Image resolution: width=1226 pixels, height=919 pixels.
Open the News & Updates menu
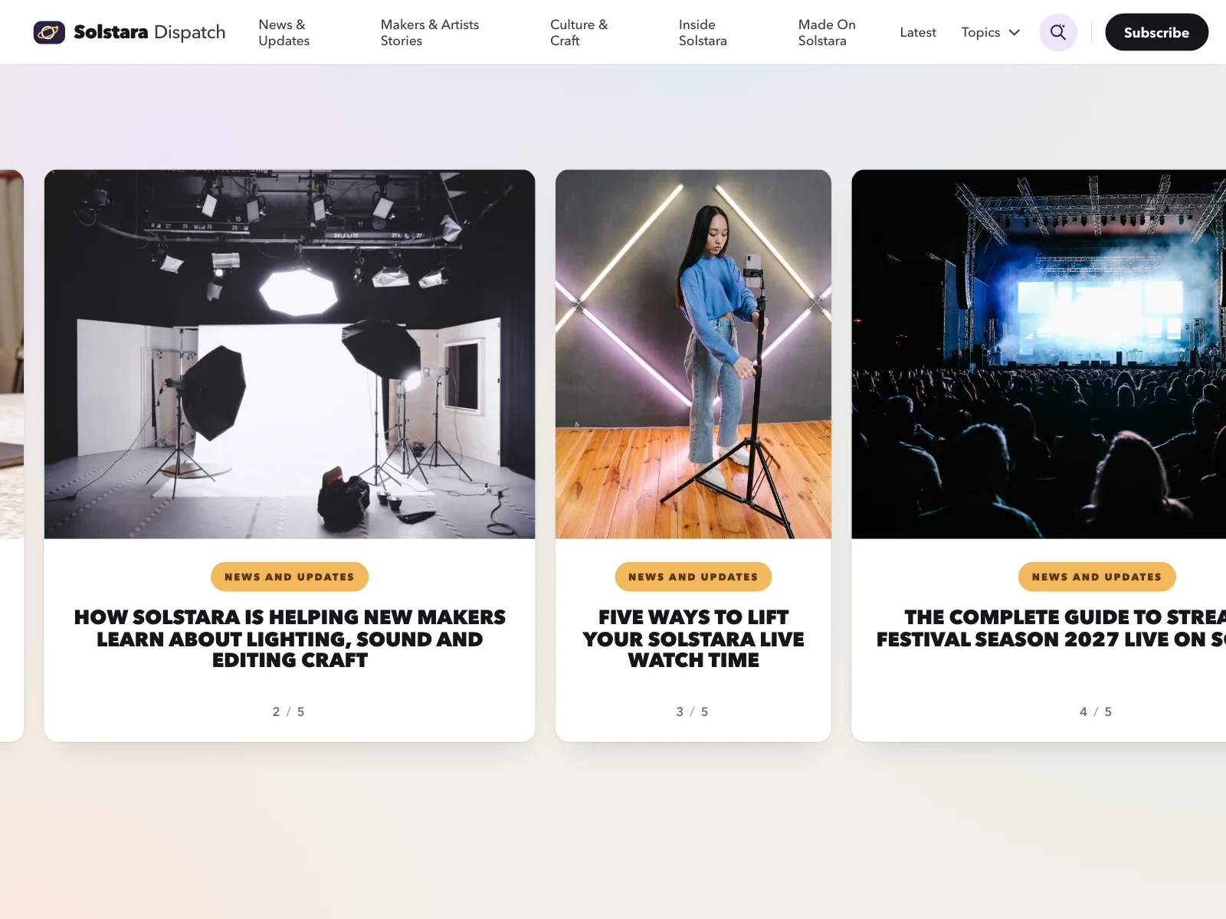tap(284, 32)
